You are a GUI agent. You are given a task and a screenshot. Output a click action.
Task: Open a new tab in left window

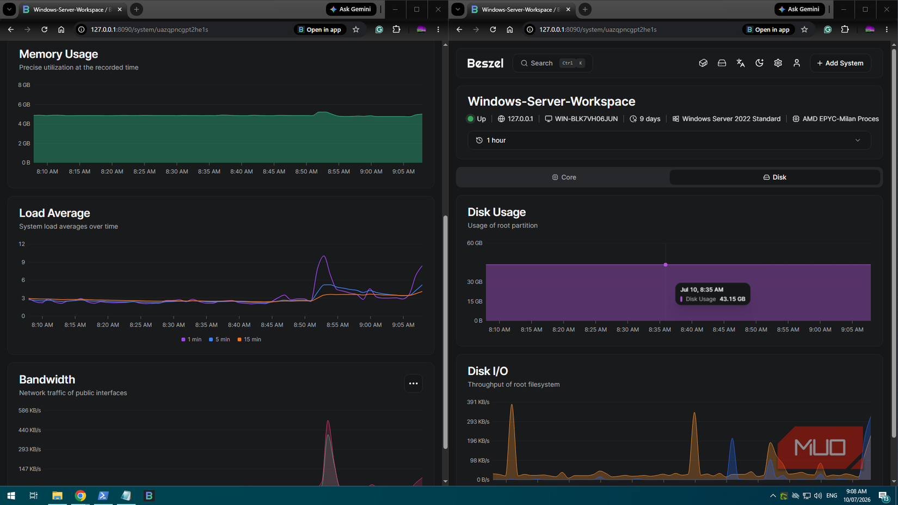pyautogui.click(x=137, y=9)
